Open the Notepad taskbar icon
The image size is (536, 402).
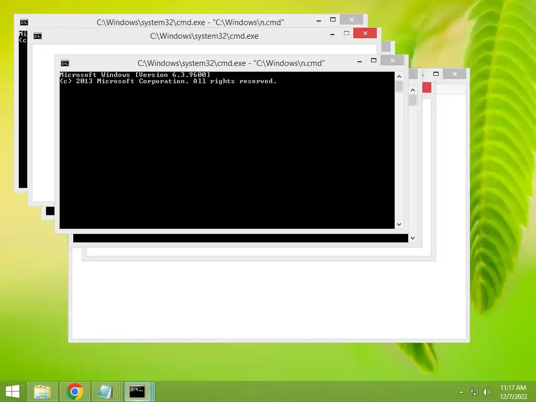[x=105, y=392]
